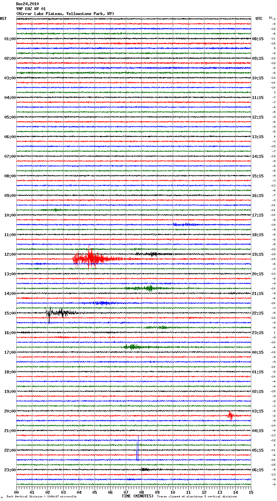
Task: Select the 07:00 MST time label
Action: (10, 156)
